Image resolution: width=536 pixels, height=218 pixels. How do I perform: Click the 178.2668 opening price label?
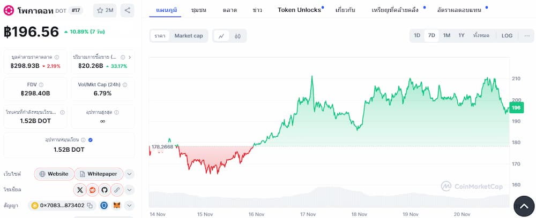[162, 147]
